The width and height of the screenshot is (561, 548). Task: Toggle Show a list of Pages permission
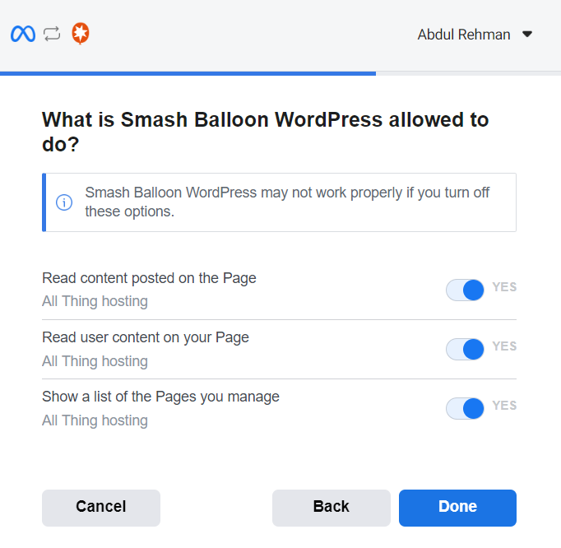point(466,408)
